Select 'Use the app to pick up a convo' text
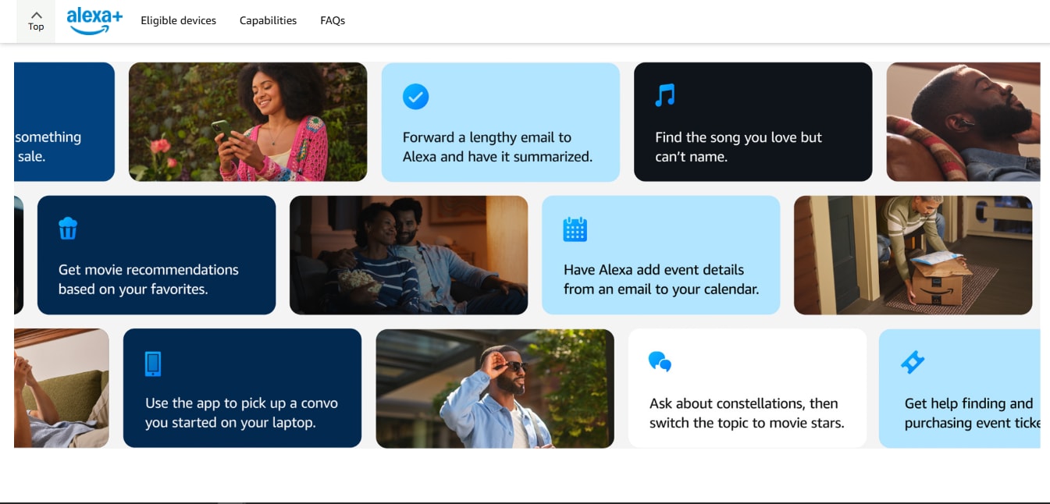The width and height of the screenshot is (1050, 504). click(241, 413)
